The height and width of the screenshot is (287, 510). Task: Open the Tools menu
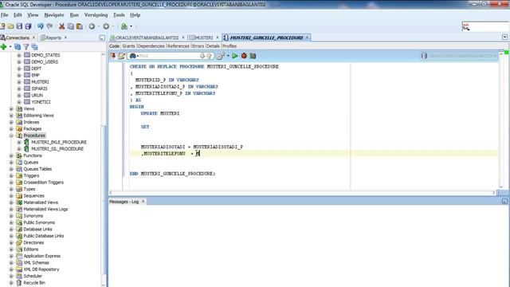click(119, 15)
